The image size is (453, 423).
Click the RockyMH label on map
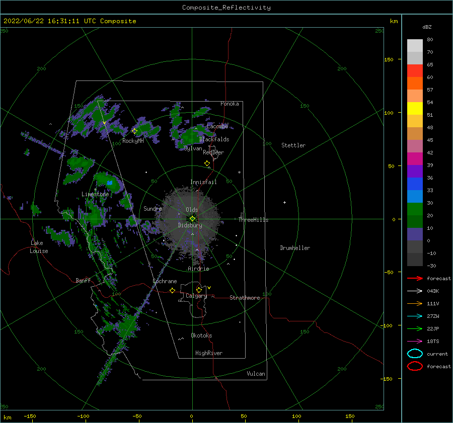pyautogui.click(x=133, y=141)
